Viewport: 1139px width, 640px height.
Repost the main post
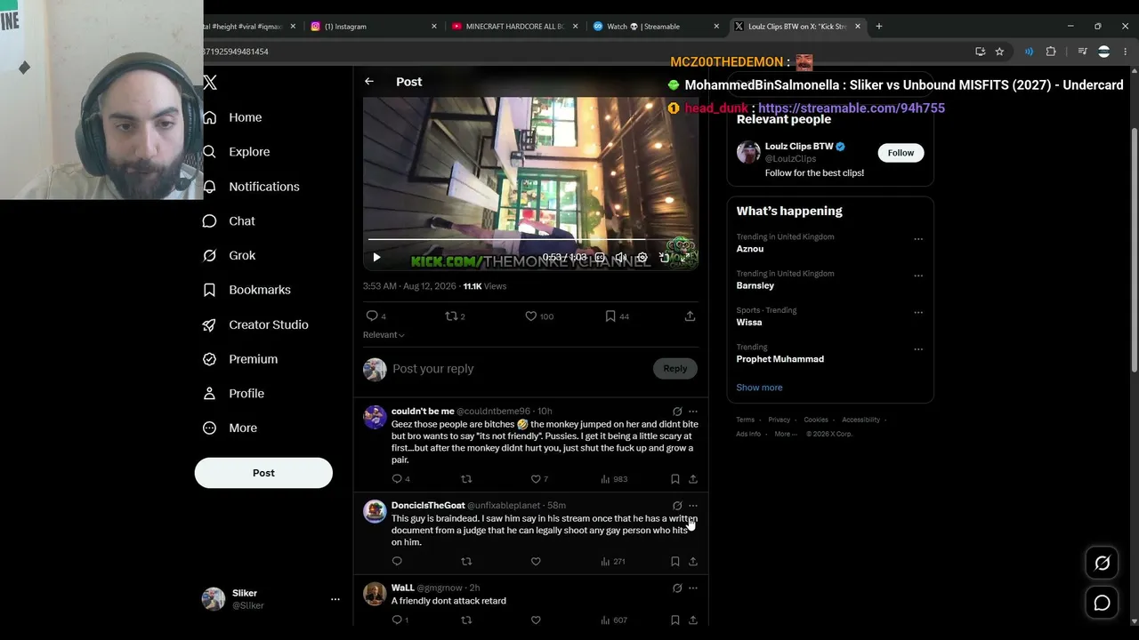click(451, 316)
